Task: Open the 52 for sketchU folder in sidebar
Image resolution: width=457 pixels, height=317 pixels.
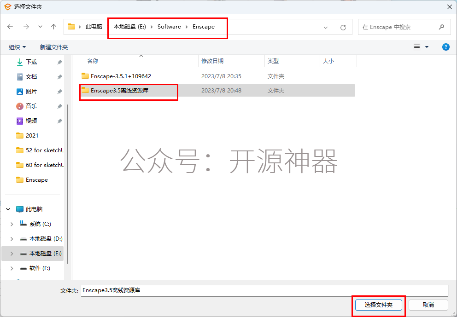Action: coord(45,150)
